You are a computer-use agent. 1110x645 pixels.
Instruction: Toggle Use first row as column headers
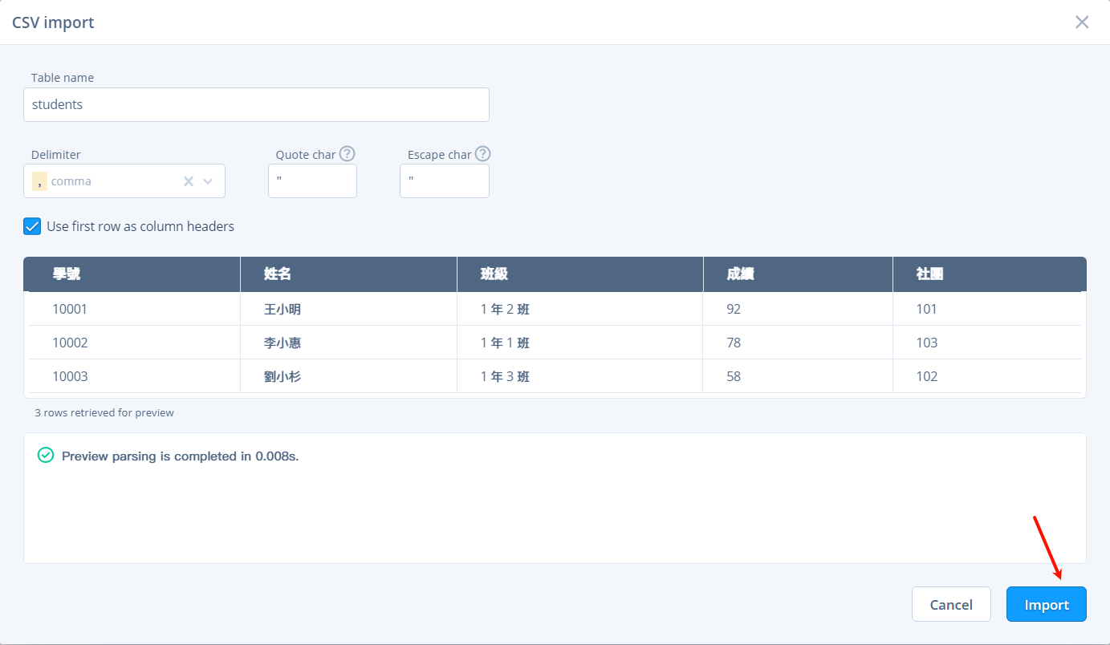tap(32, 226)
